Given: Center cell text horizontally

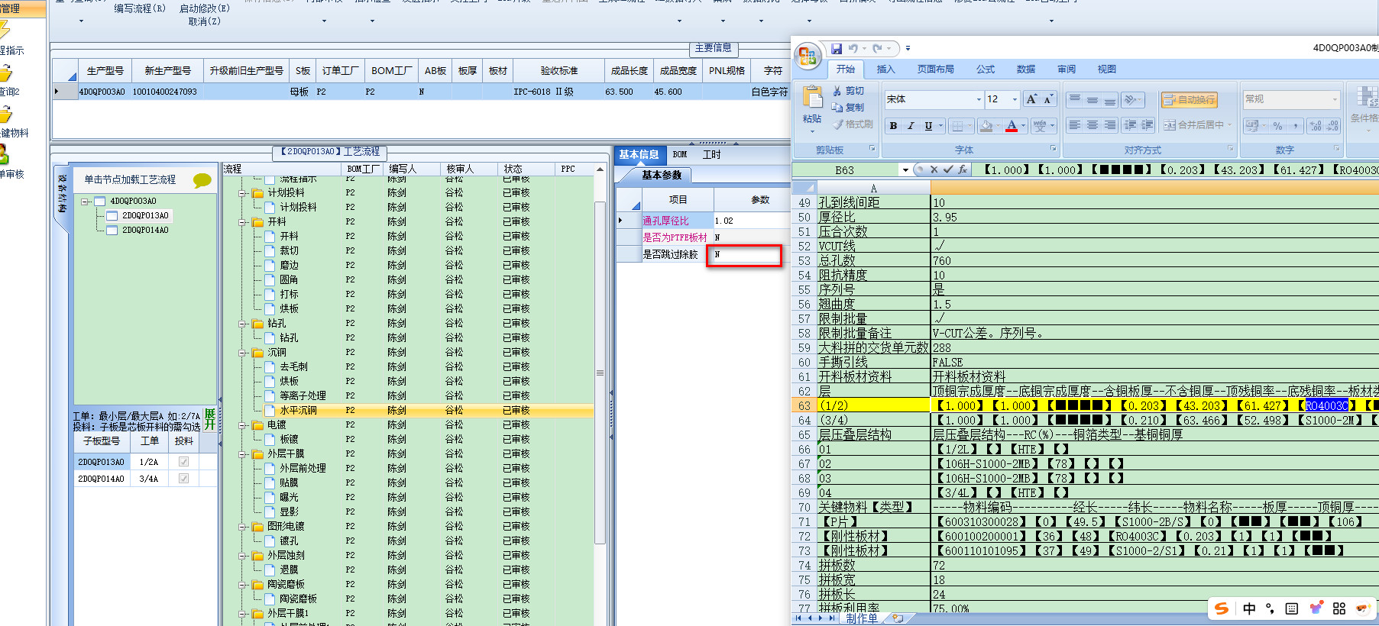Looking at the screenshot, I should (x=1093, y=125).
